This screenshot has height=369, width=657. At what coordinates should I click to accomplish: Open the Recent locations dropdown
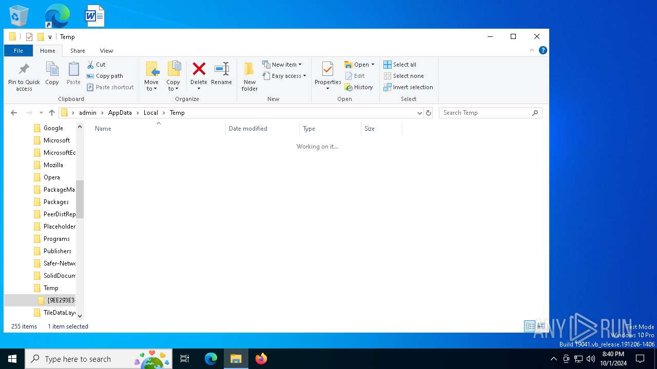coord(41,113)
